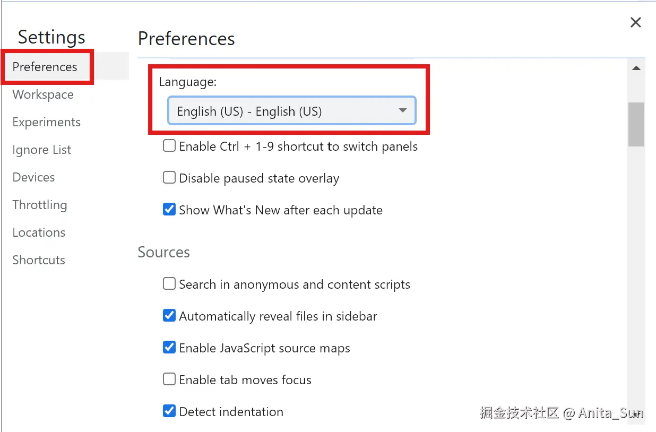Check Enable tab moves focus
The width and height of the screenshot is (656, 432).
169,379
